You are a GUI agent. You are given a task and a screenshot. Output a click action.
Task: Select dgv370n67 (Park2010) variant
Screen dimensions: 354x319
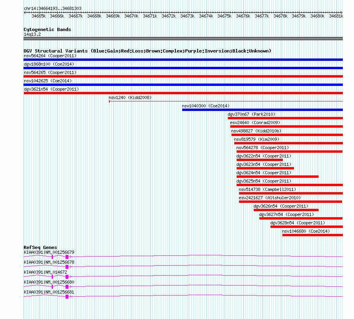pos(251,114)
